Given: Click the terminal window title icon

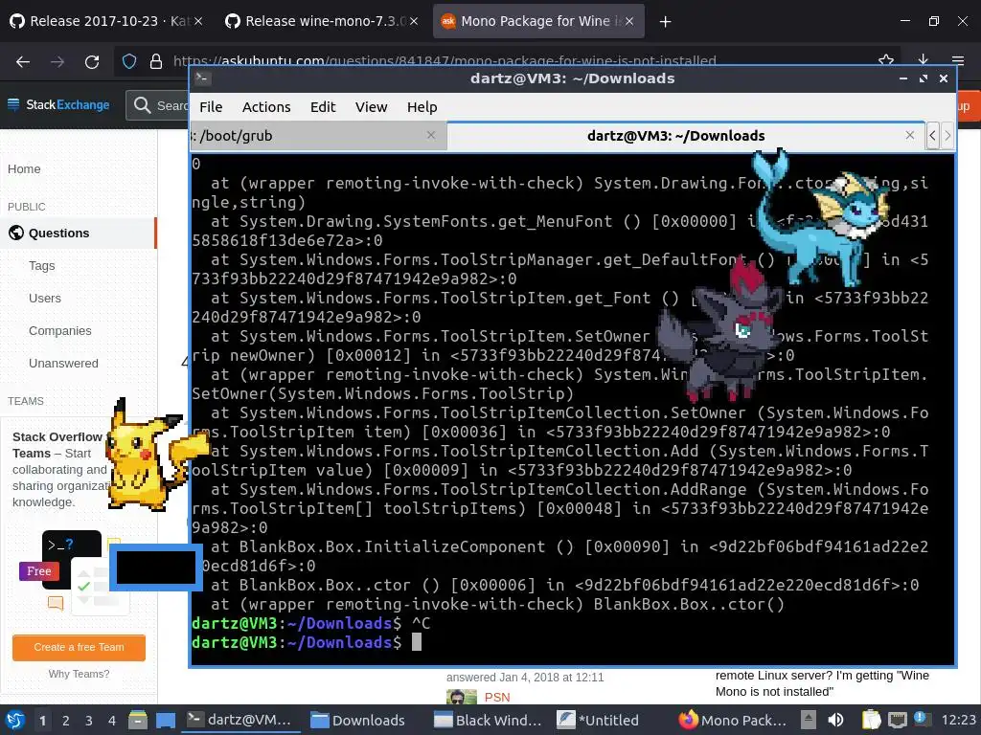Looking at the screenshot, I should pyautogui.click(x=203, y=78).
